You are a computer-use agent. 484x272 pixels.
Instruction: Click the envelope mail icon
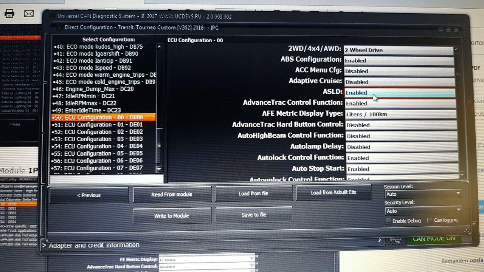coord(29,14)
